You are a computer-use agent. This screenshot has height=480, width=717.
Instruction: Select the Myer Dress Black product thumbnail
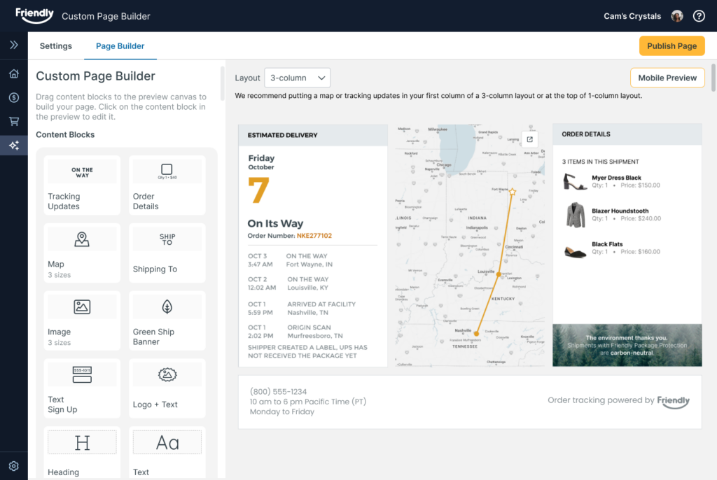pyautogui.click(x=575, y=182)
